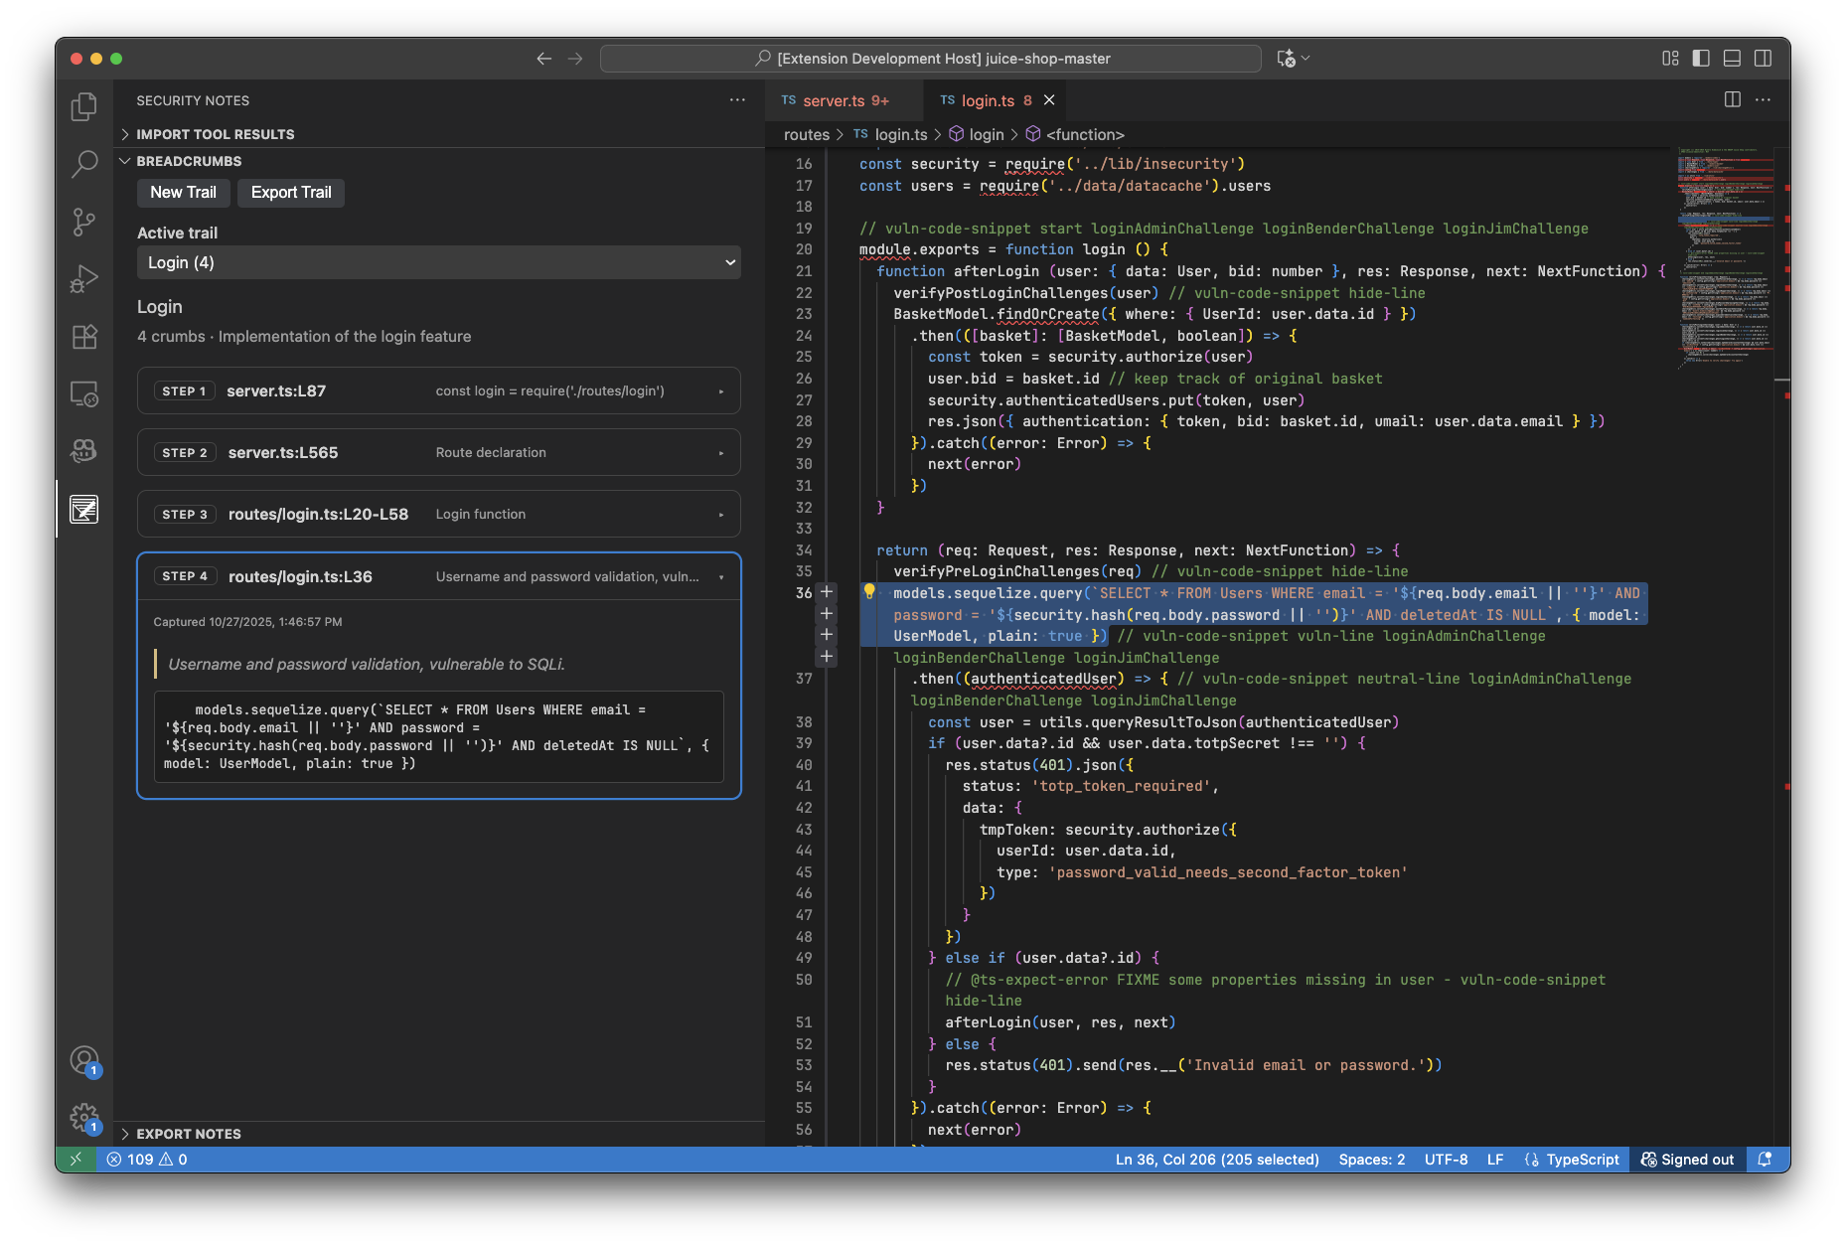
Task: Open the Copilot chat view icon
Action: pos(84,451)
